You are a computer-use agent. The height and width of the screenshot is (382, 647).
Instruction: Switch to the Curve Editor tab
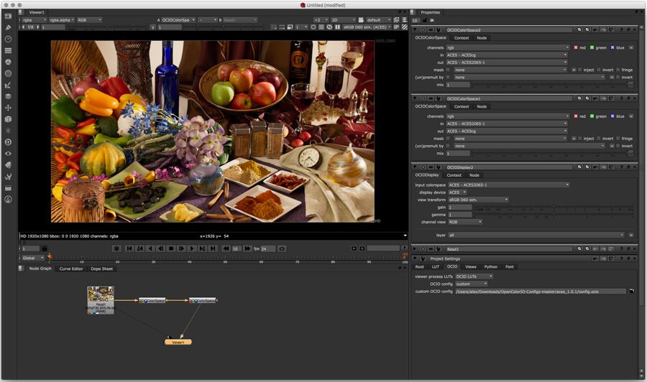point(70,269)
